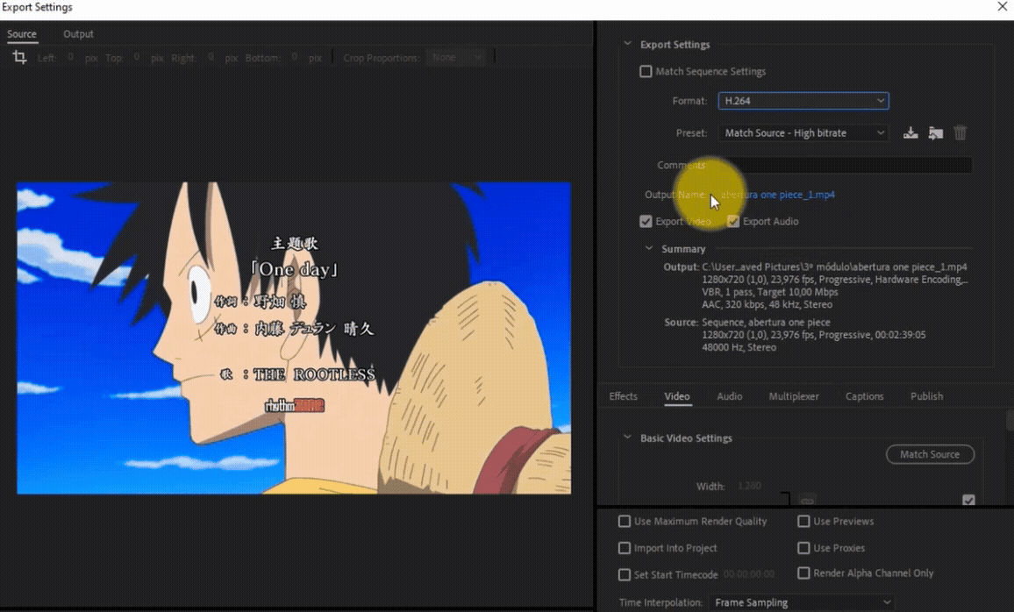Image resolution: width=1014 pixels, height=612 pixels.
Task: Enable Use Maximum Render Quality
Action: (624, 521)
